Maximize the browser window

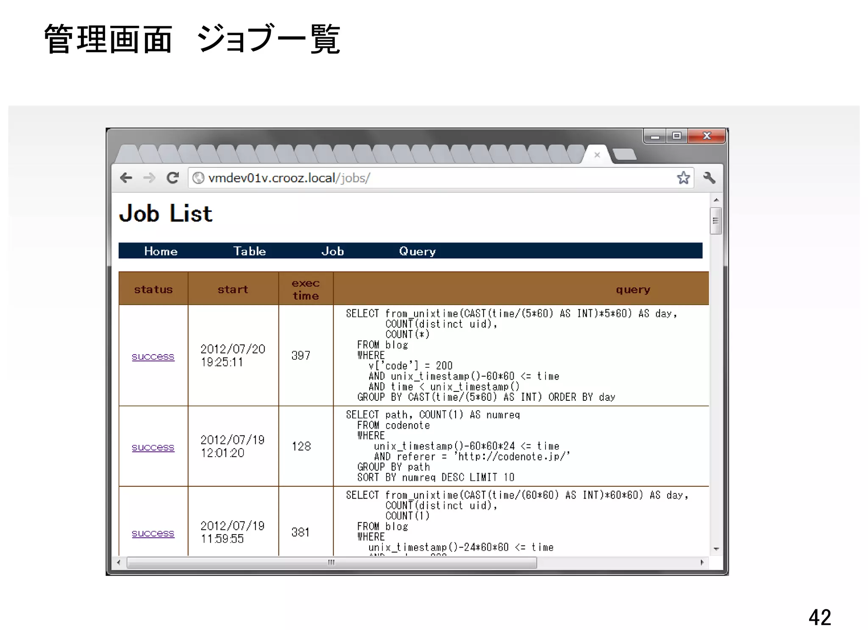pyautogui.click(x=676, y=136)
